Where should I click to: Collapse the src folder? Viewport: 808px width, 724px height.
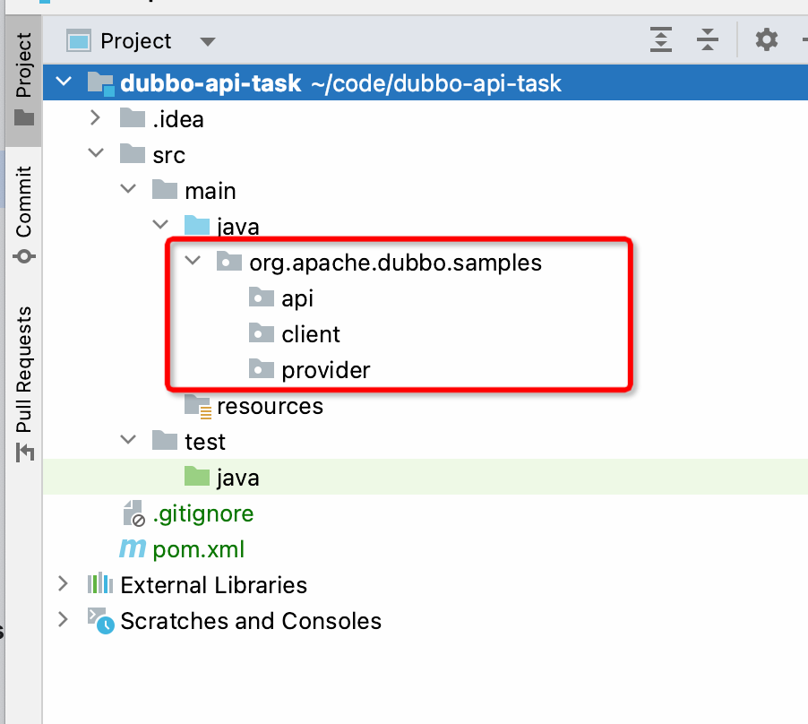click(x=96, y=155)
